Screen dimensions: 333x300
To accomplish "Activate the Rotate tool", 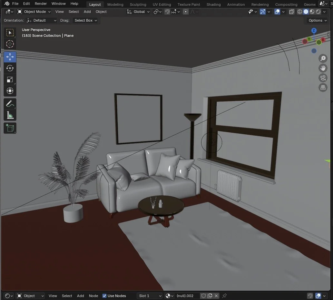I will [10, 68].
